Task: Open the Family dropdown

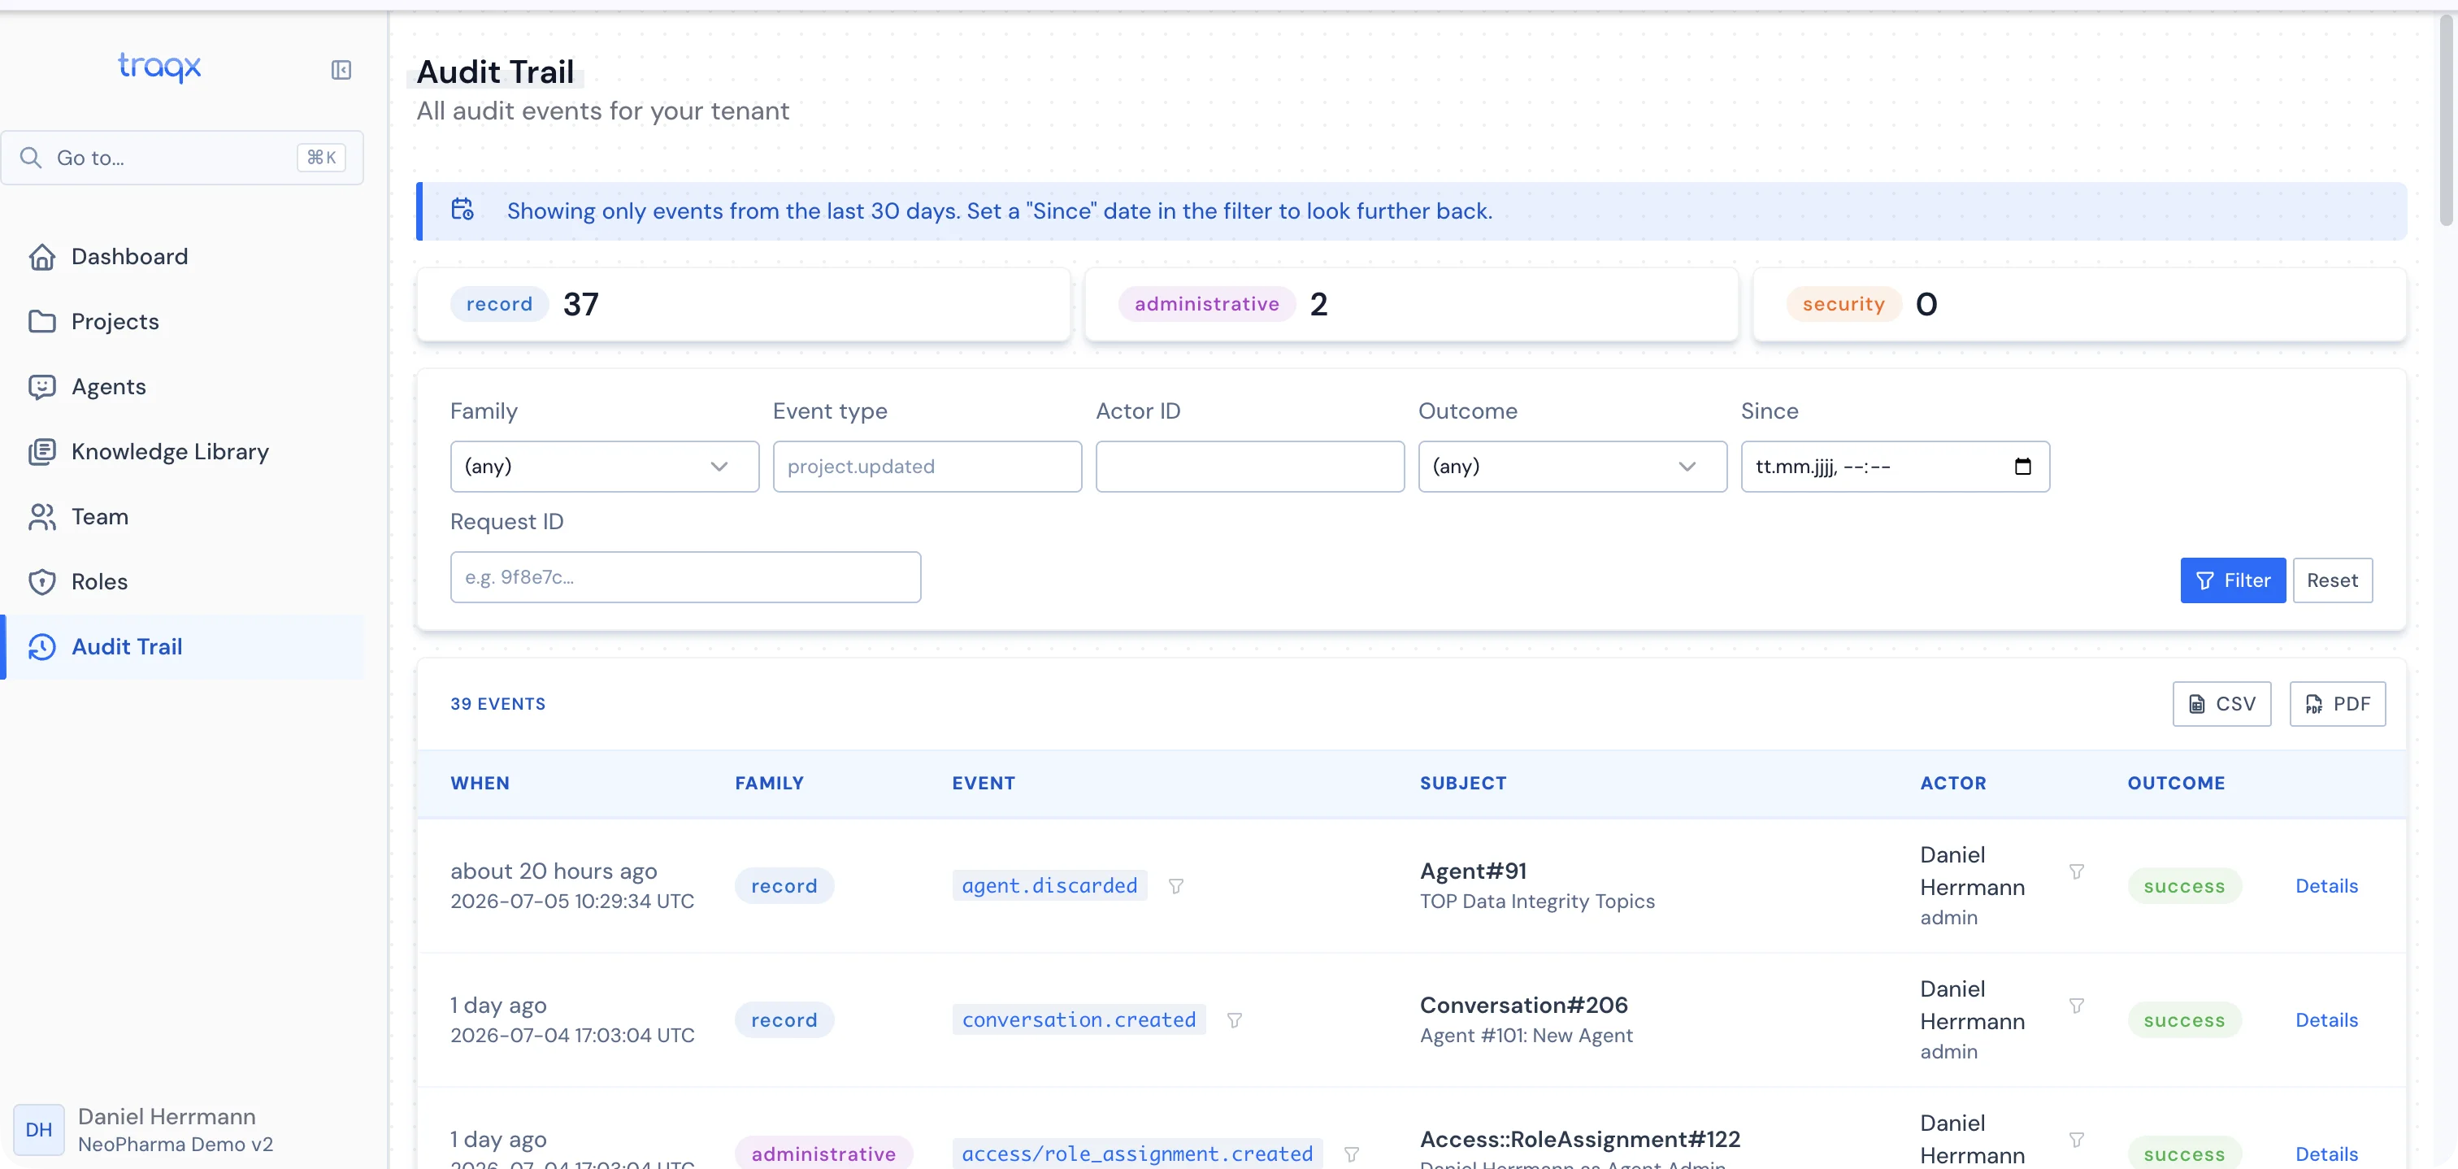Action: tap(604, 467)
